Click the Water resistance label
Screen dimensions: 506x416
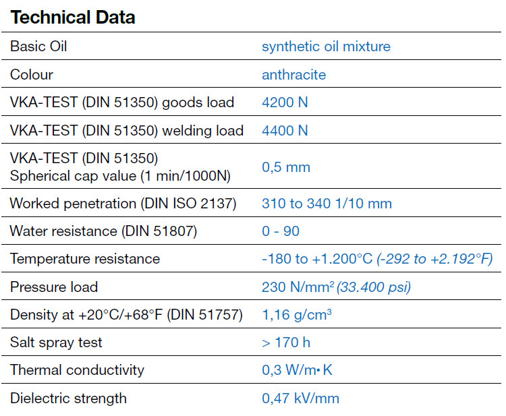pyautogui.click(x=103, y=231)
